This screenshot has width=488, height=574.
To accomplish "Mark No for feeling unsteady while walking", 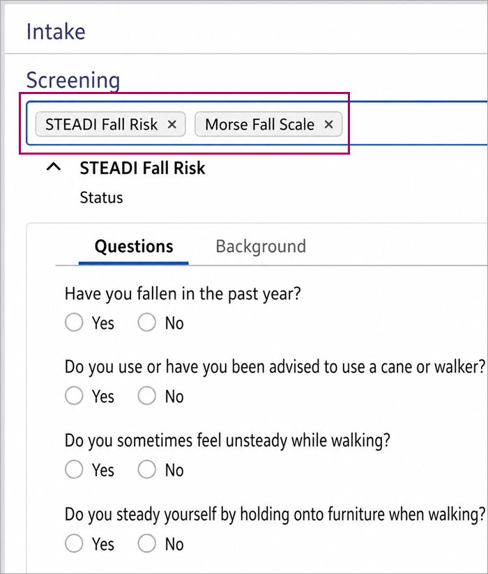I will tap(147, 470).
